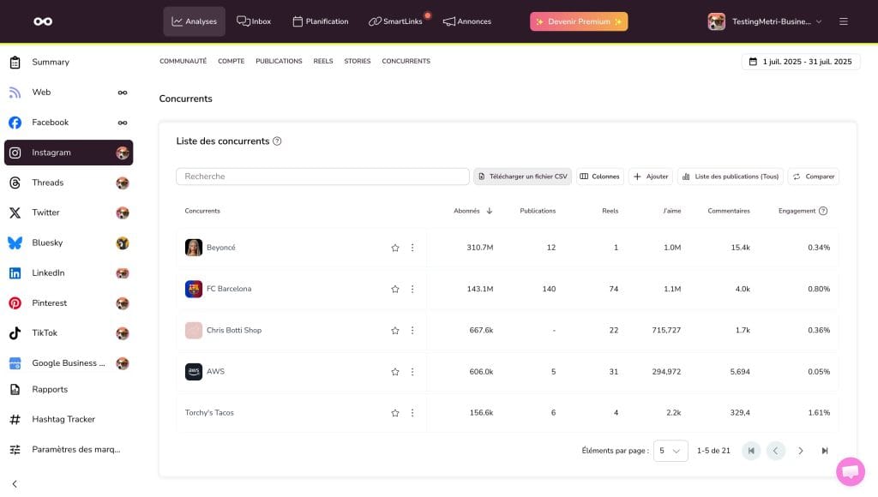
Task: Open the Inbox menu item
Action: pos(254,21)
